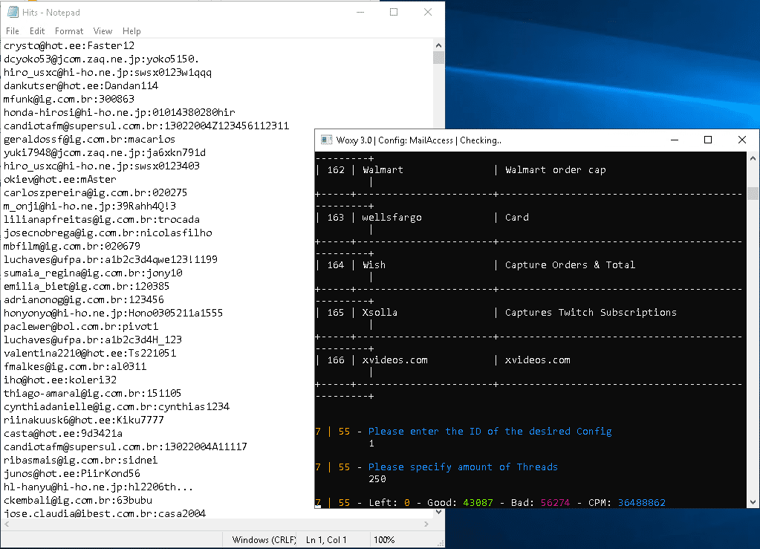This screenshot has width=760, height=549.
Task: Minimize the Woxy 3.0 console window
Action: tap(674, 140)
